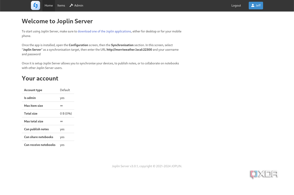Click the Can receive notebooks label
The image size is (294, 195).
[40, 145]
